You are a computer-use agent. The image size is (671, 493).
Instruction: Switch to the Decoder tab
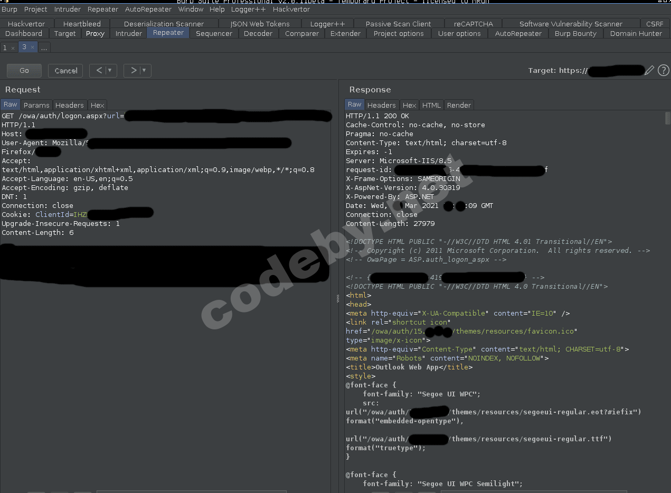[258, 33]
